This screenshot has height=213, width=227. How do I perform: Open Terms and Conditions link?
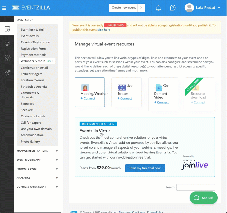coord(132,212)
